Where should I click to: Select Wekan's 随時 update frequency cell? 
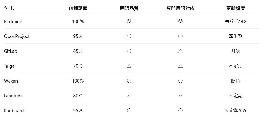tap(236, 81)
